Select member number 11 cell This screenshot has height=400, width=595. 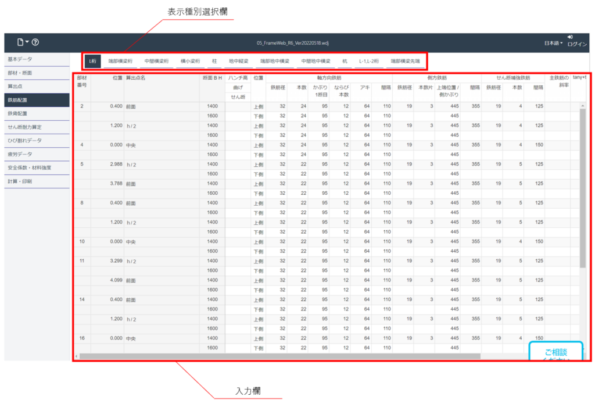pos(82,261)
